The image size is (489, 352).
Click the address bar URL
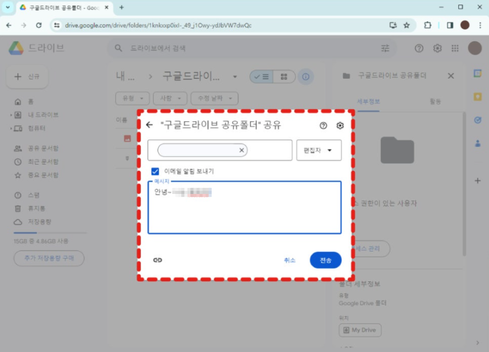click(x=158, y=25)
